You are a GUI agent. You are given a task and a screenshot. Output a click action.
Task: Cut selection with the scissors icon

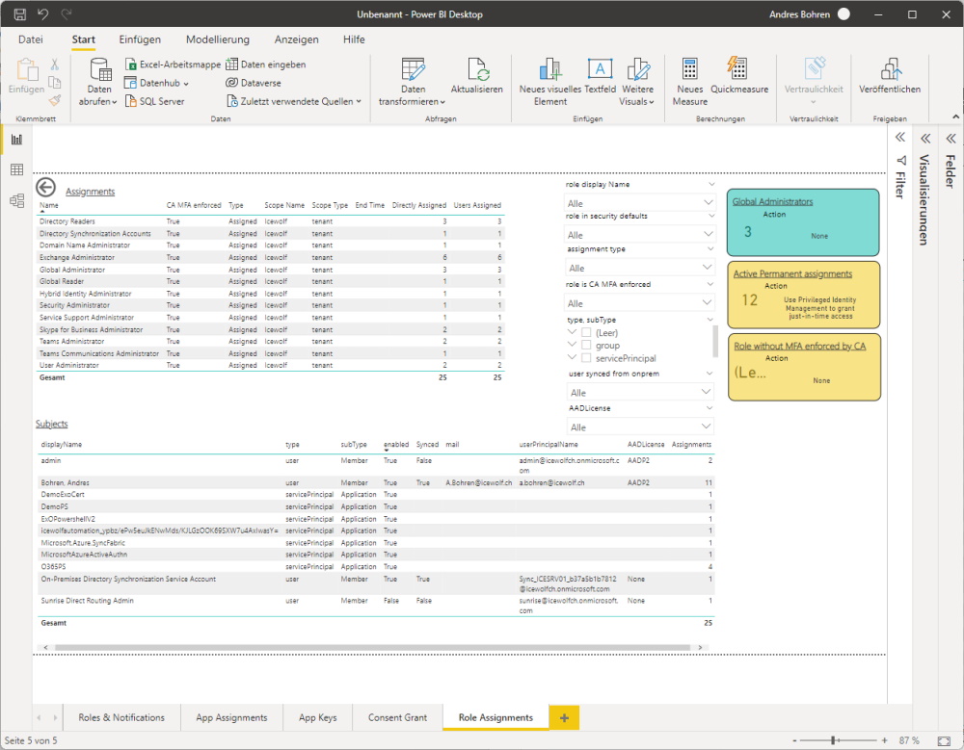click(x=55, y=65)
